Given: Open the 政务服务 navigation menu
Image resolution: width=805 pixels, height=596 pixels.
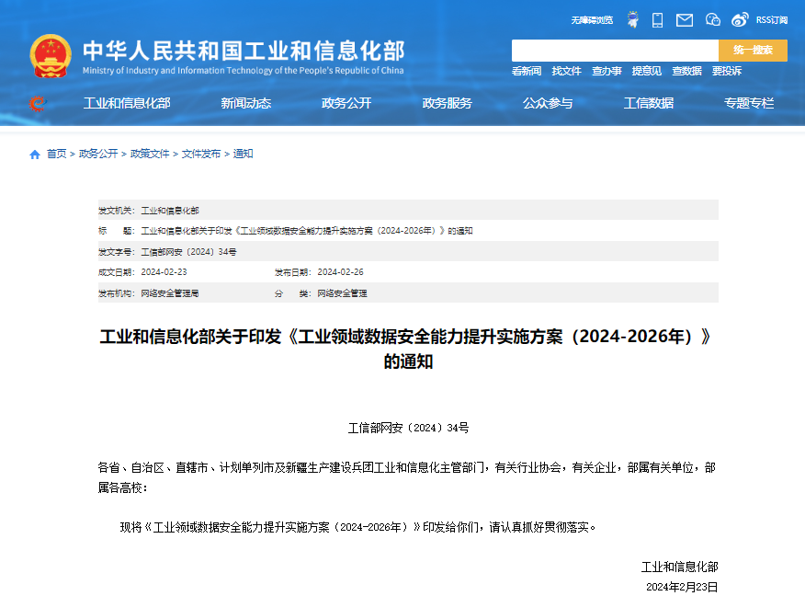Looking at the screenshot, I should click(x=447, y=103).
